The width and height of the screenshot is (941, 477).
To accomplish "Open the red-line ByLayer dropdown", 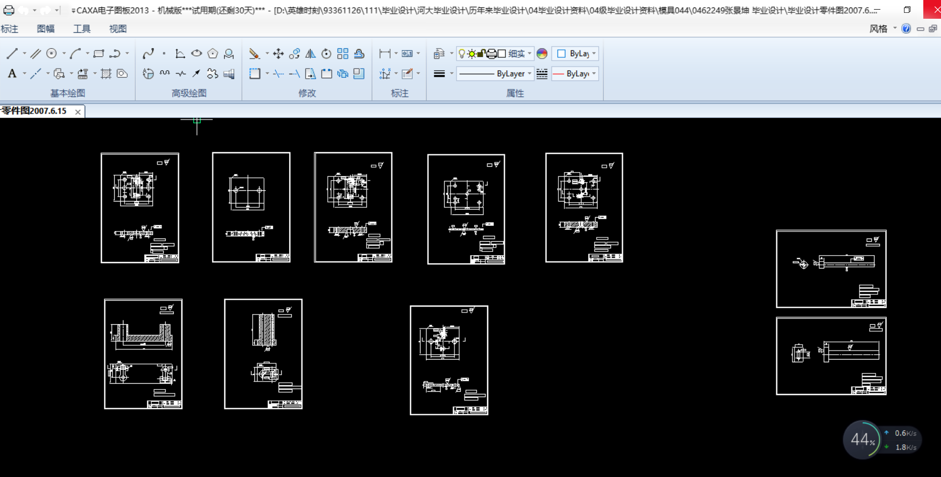I will tap(575, 73).
